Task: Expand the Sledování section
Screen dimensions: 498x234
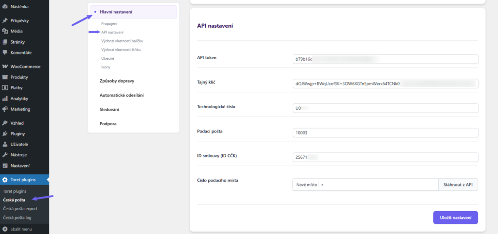Action: click(x=109, y=109)
